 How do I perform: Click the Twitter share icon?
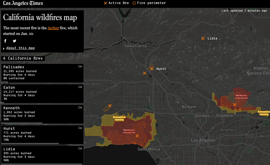(x=15, y=41)
